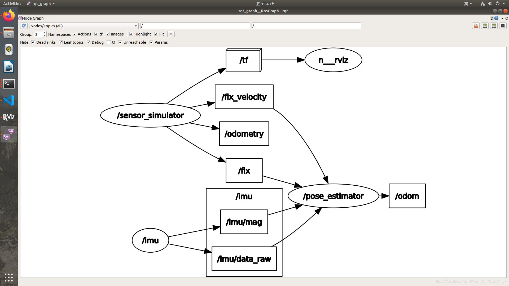509x286 pixels.
Task: Open the rqt_graph application menu
Action: 41,4
